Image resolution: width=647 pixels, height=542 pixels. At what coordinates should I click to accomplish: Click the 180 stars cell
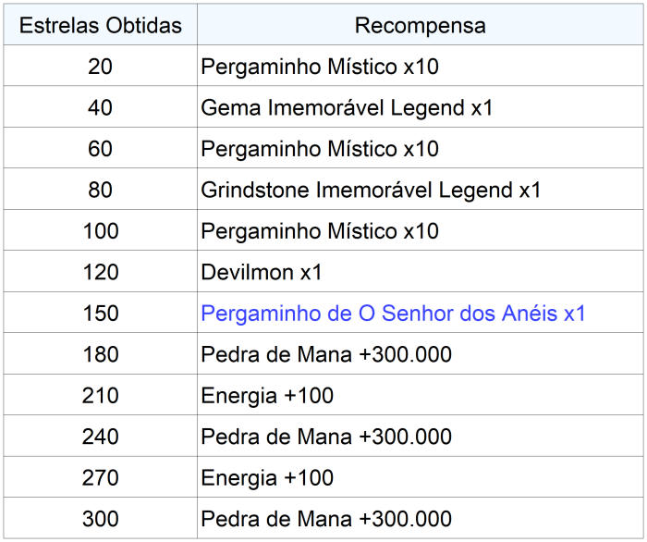tap(100, 354)
